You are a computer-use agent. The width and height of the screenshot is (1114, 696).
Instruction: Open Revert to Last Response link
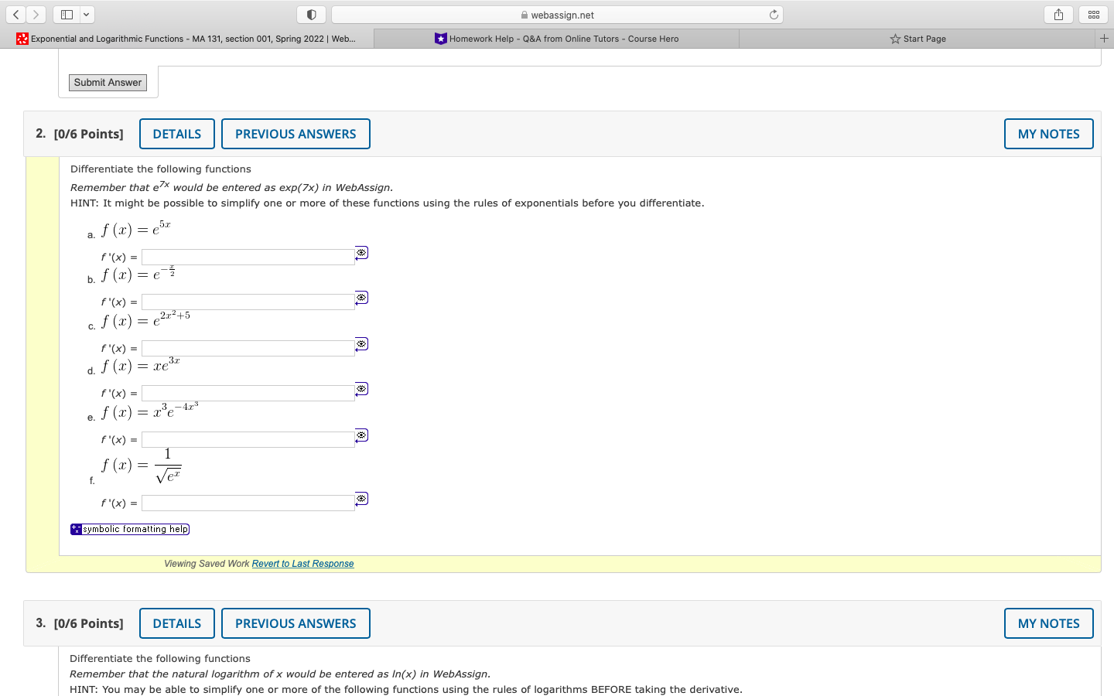point(302,563)
